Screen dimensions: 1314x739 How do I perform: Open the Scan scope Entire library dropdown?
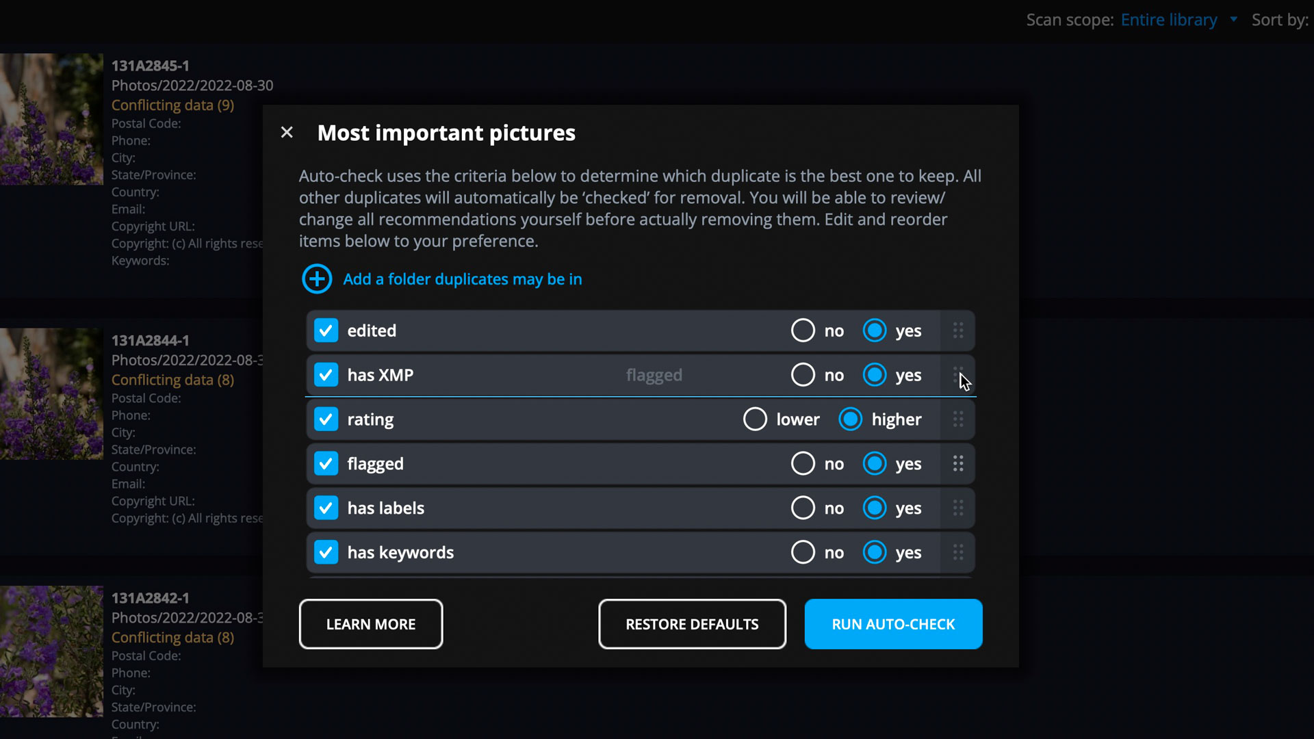click(1169, 20)
